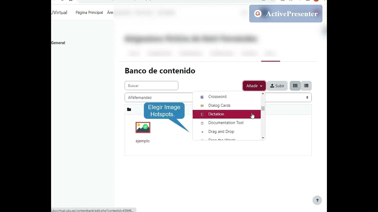Viewport: 378px width, 212px height.
Task: Click the Drag and Drop icon
Action: click(202, 132)
